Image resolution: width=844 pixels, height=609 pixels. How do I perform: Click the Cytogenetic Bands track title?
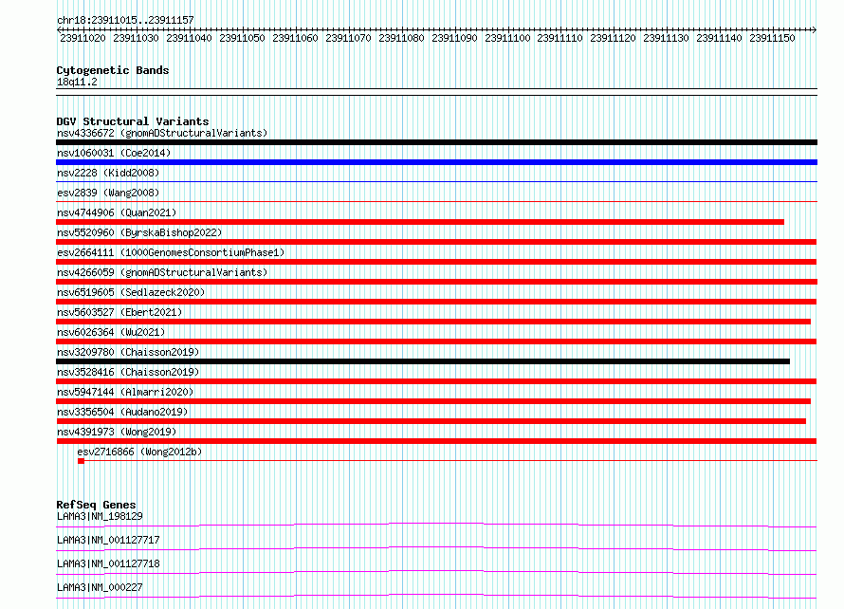click(x=113, y=70)
